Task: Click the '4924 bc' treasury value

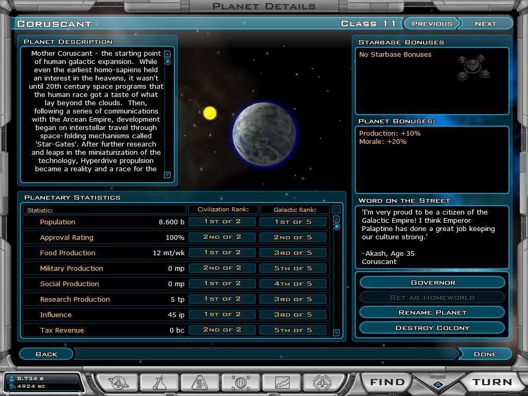Action: pos(31,386)
